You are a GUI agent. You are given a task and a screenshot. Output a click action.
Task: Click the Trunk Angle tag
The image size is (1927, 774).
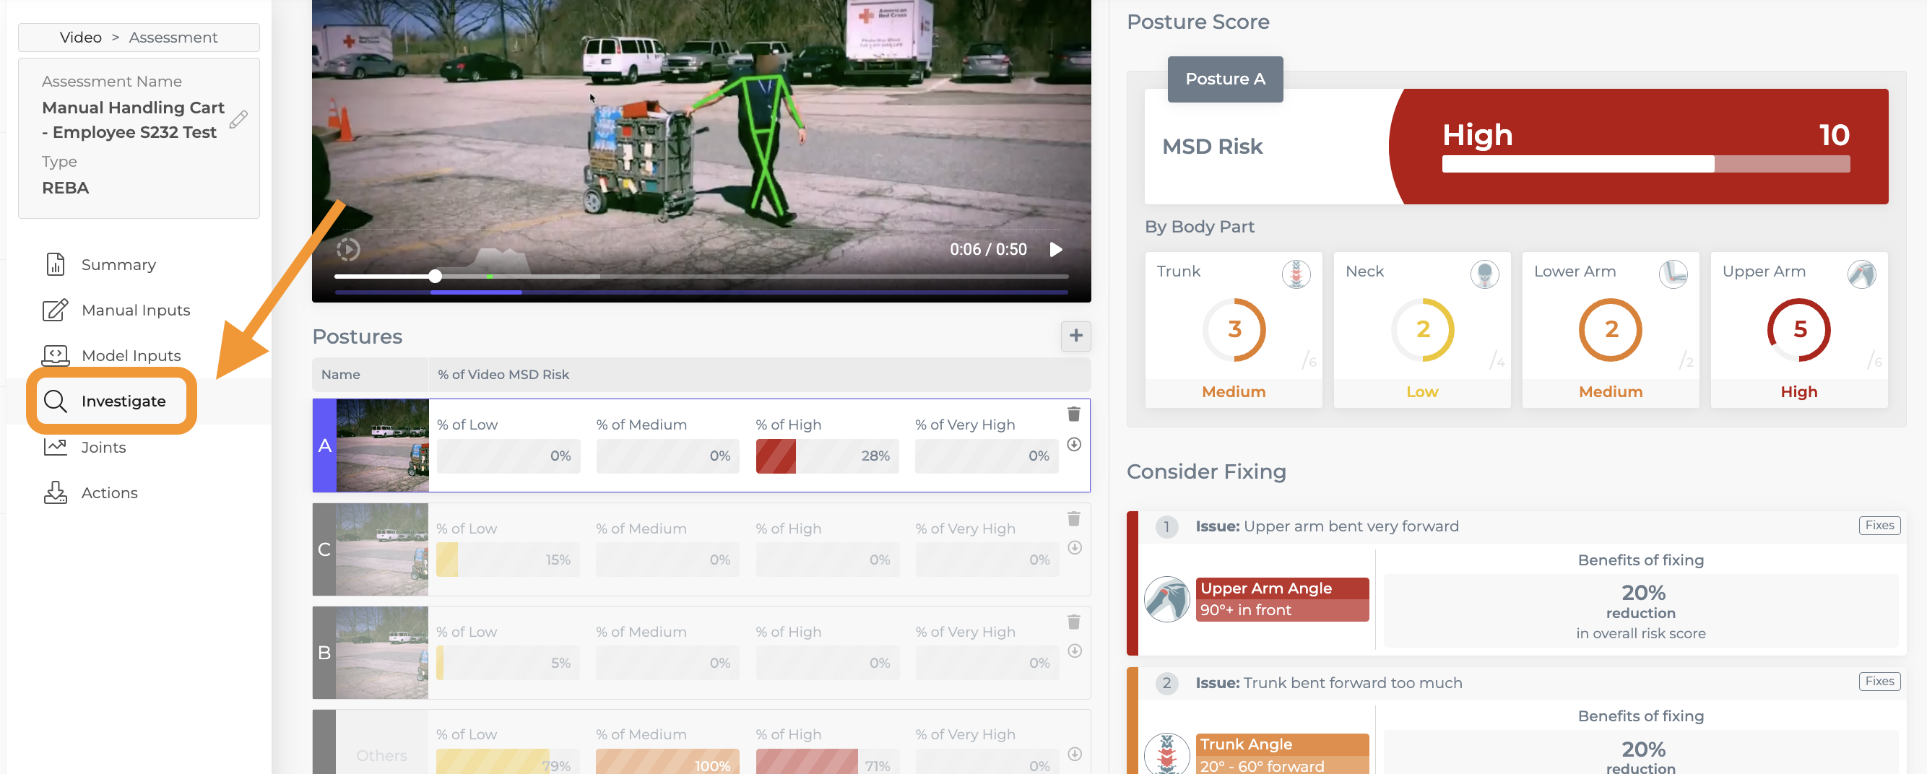(1282, 754)
